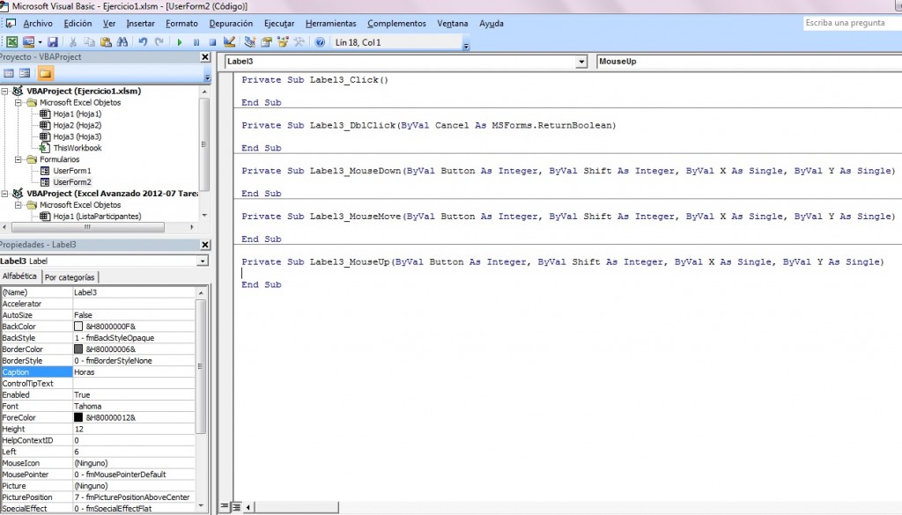Open the Label3 object dropdown in code window
902x515 pixels.
pyautogui.click(x=581, y=62)
